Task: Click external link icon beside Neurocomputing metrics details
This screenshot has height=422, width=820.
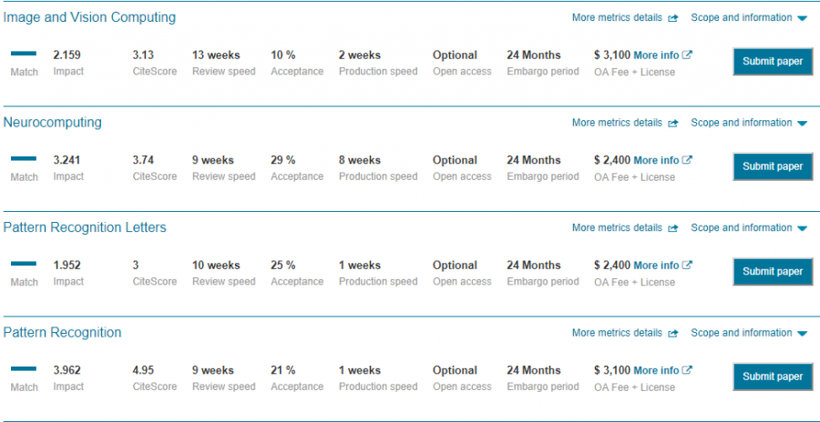Action: (x=672, y=123)
